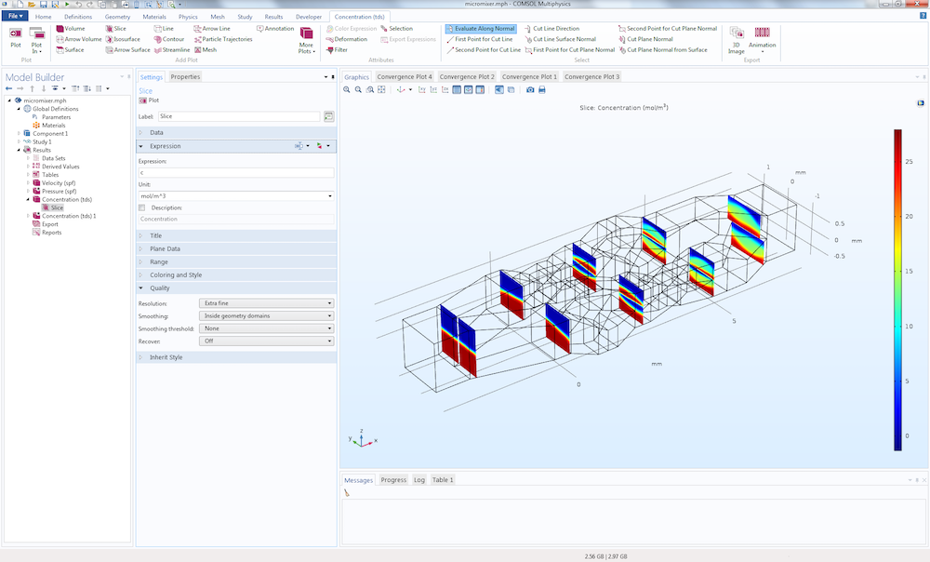930x562 pixels.
Task: Open the Smoothing dropdown
Action: click(x=266, y=315)
